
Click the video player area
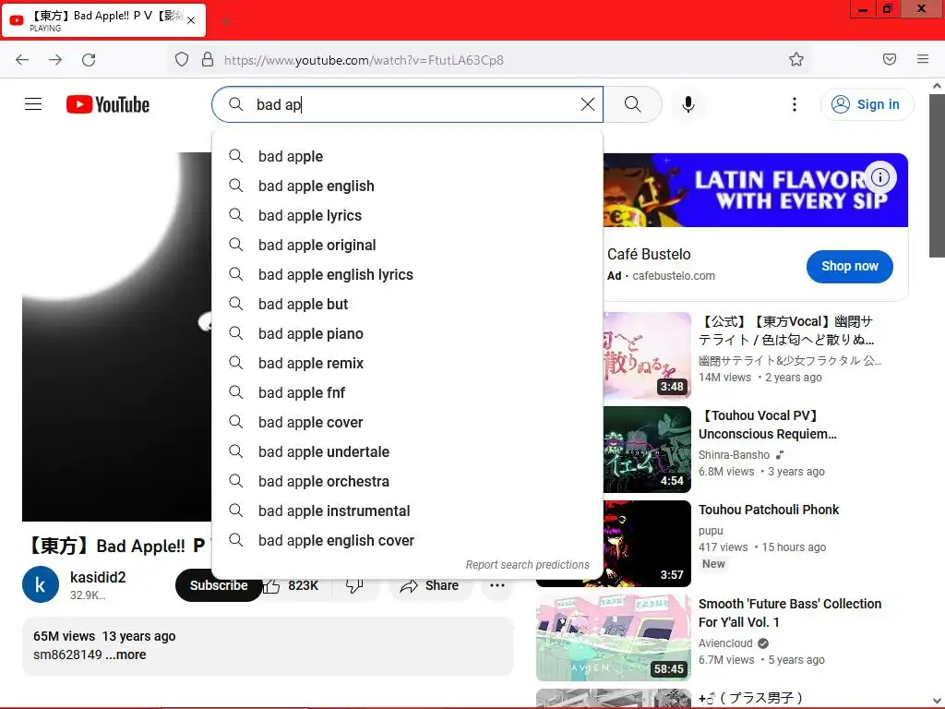click(x=117, y=336)
